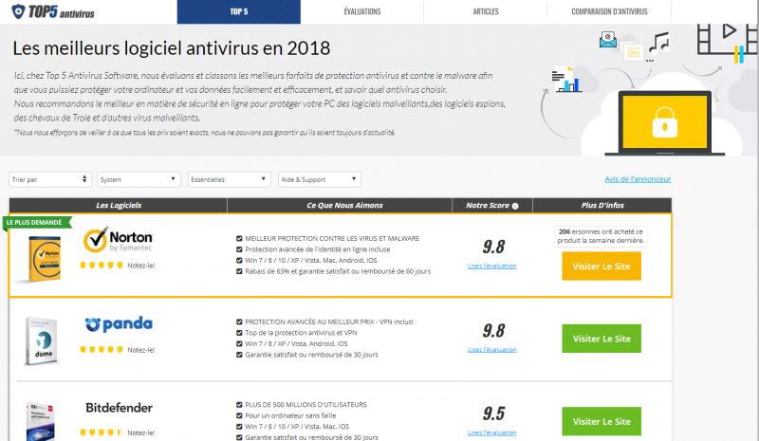Viewport: 759px width, 441px height.
Task: Click Norton's yellow 'Visiter Le Site' button
Action: click(x=602, y=266)
